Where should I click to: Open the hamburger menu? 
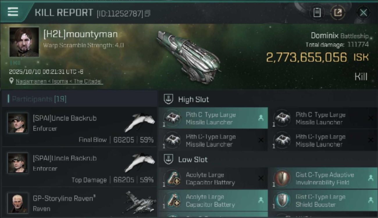click(13, 12)
